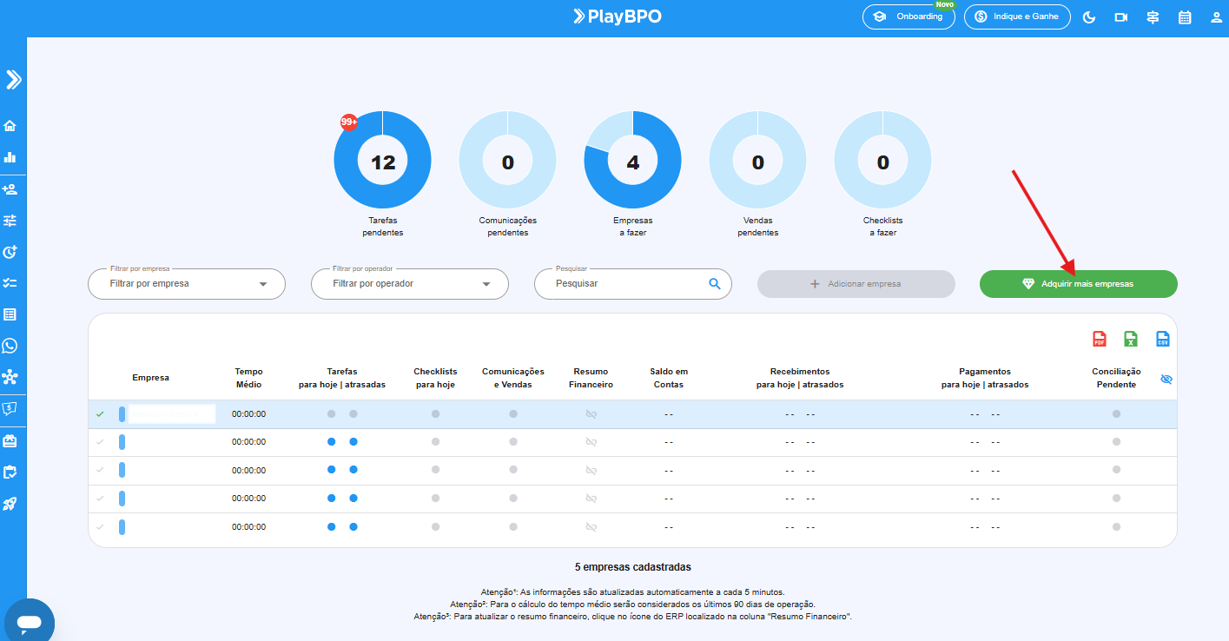Export the table as PDF
The image size is (1229, 641).
pos(1100,339)
